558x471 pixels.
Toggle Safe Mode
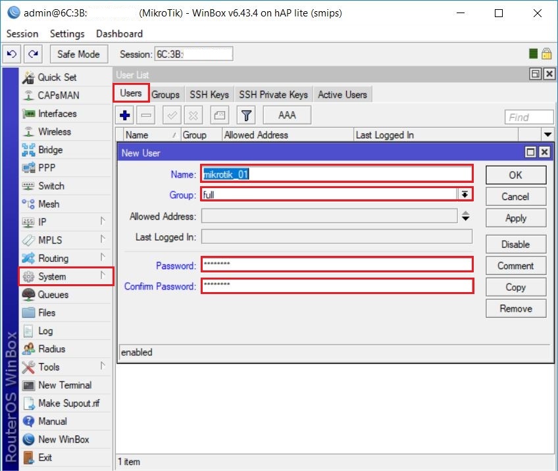78,53
